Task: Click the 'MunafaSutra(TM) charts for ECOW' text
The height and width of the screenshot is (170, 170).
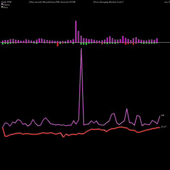Action: tap(59, 2)
